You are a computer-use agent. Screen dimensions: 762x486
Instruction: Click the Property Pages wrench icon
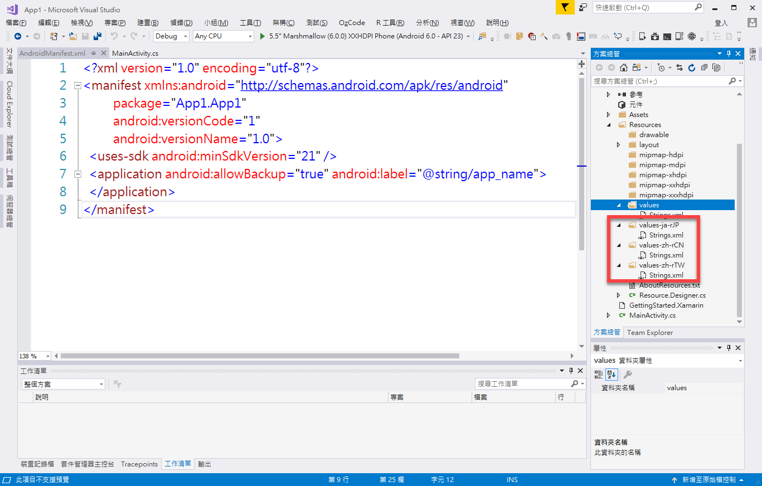point(627,374)
